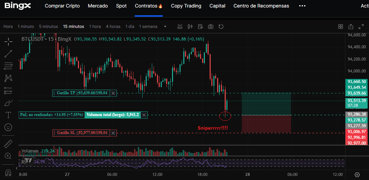
Task: Select the crosshair cursor tool
Action: [8, 42]
